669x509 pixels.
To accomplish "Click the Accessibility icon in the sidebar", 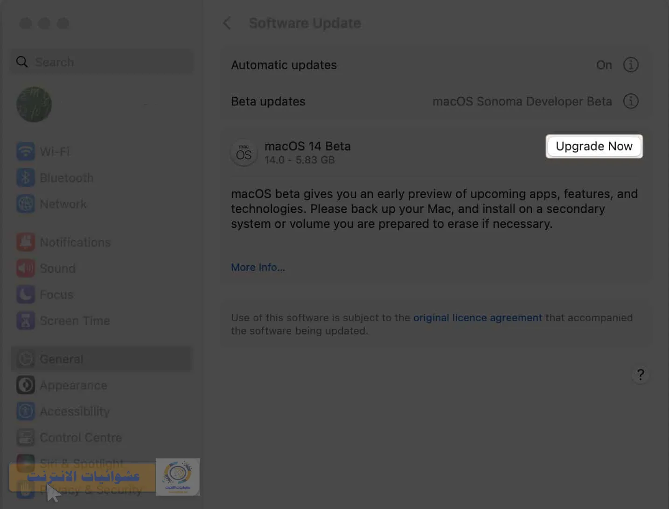I will pos(26,411).
